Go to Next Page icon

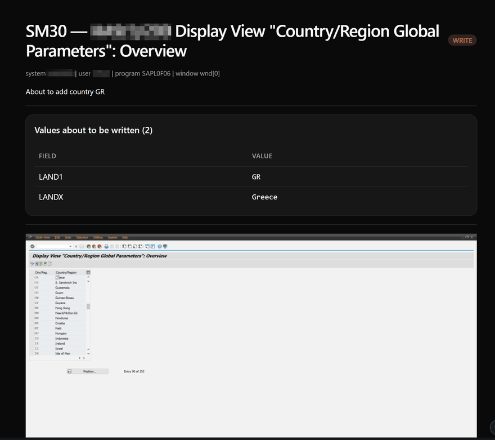(135, 246)
